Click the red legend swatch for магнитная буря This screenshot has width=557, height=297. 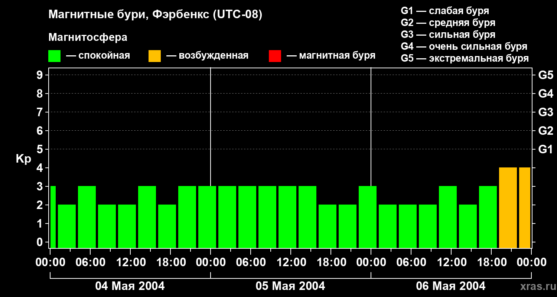275,56
